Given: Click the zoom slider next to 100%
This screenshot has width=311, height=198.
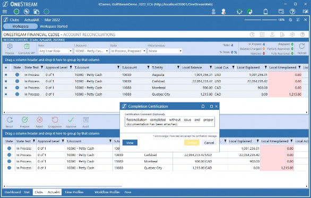Looking at the screenshot, I should (x=261, y=20).
